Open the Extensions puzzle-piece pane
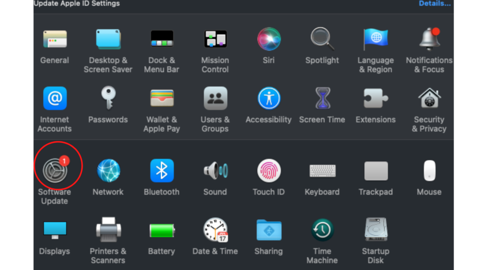This screenshot has width=481, height=270. pos(375,98)
